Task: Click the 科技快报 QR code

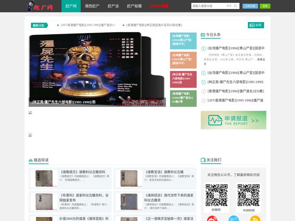Action: click(x=249, y=195)
